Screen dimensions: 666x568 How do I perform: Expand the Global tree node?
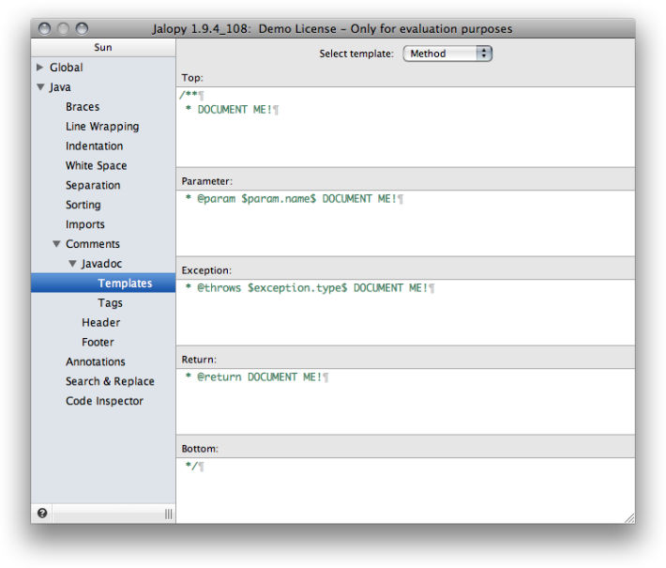coord(40,68)
